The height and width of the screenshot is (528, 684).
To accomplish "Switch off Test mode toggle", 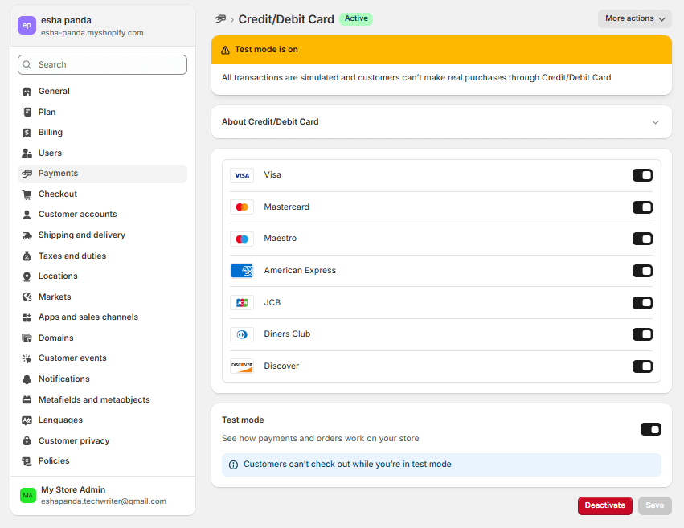I will point(650,429).
